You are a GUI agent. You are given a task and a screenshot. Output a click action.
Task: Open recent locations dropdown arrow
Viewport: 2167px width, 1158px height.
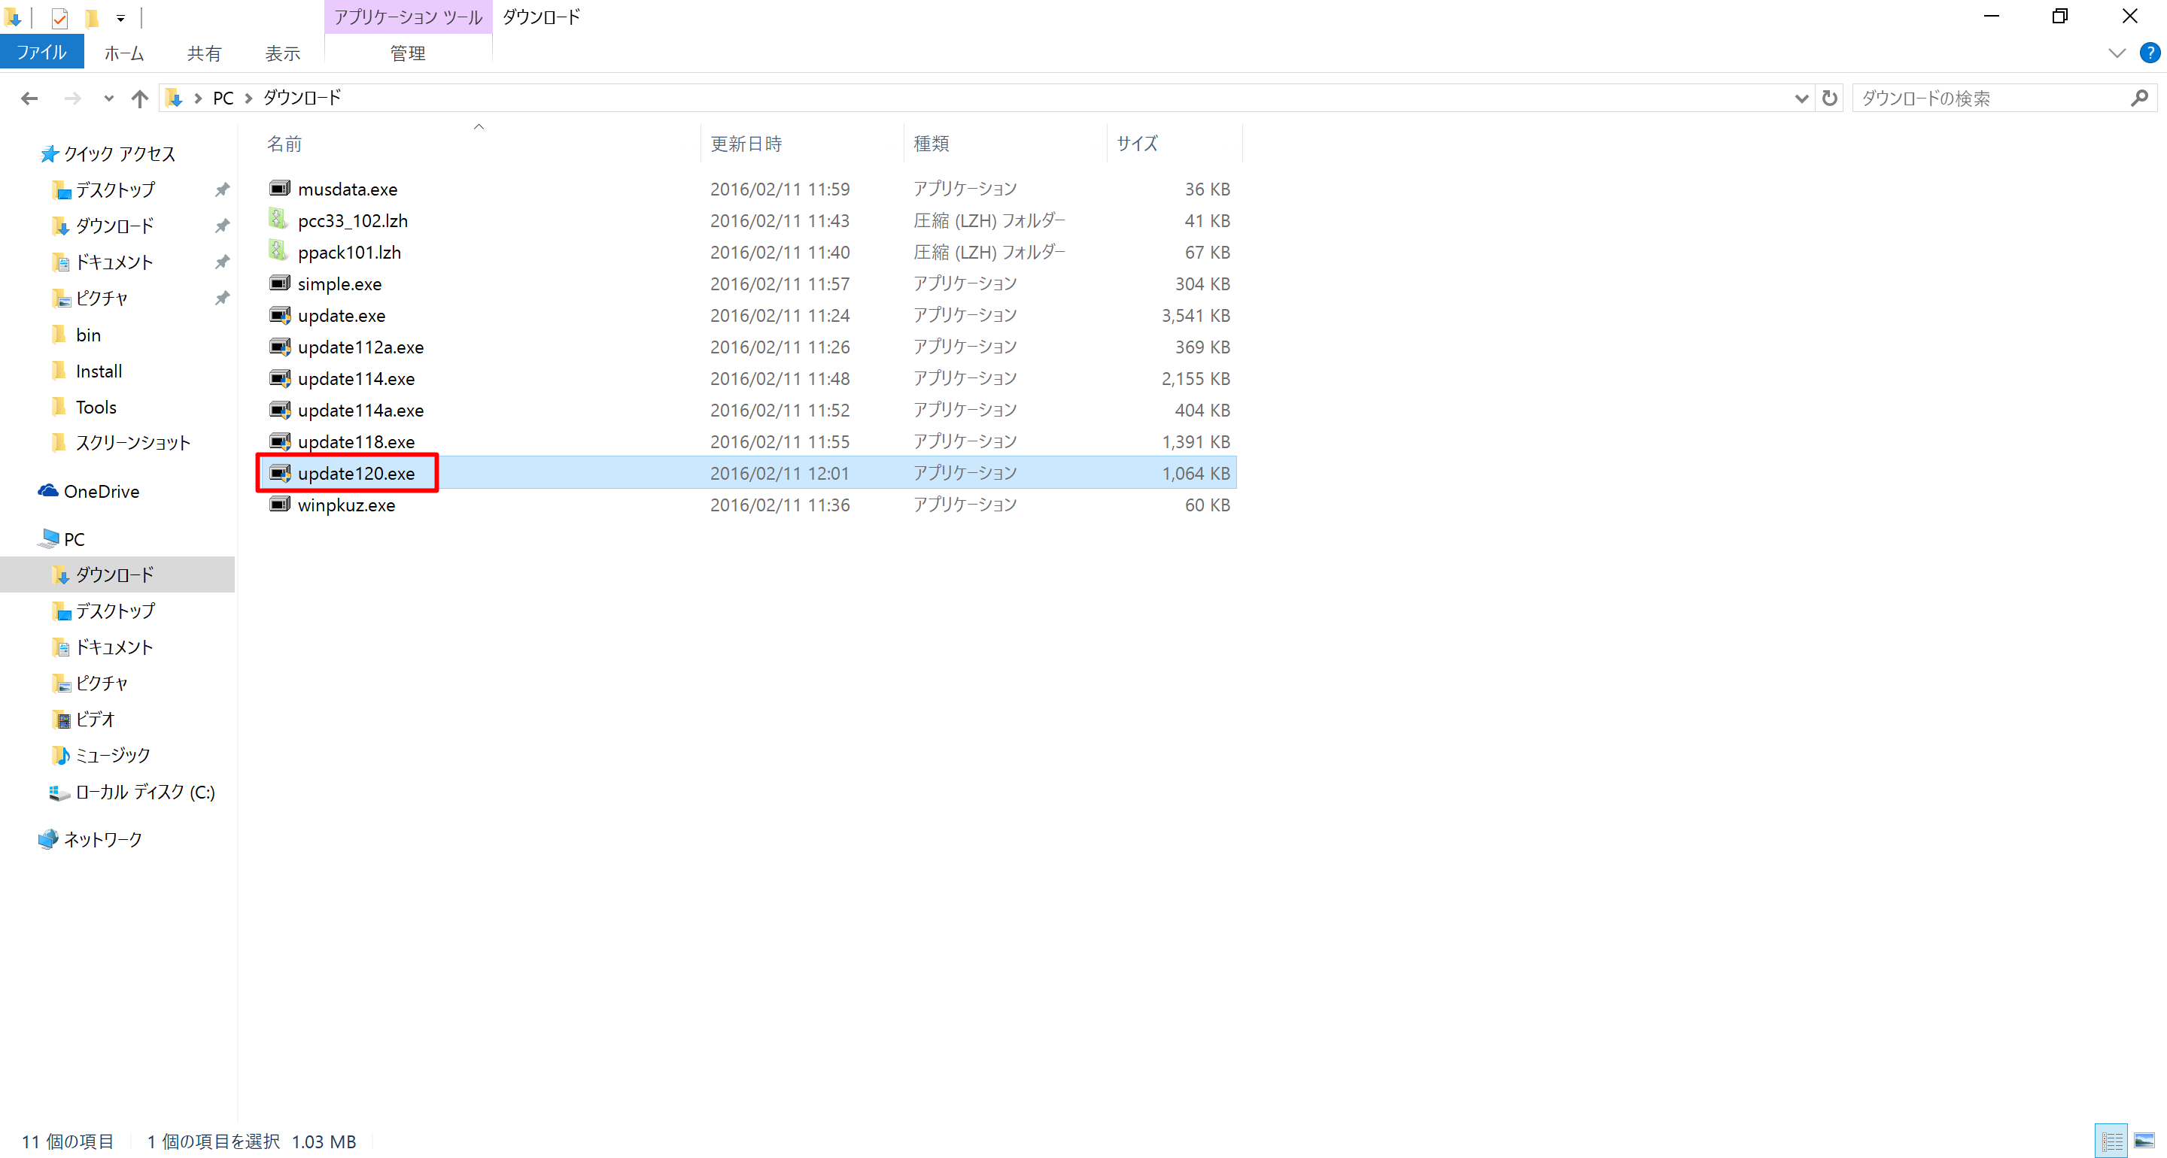pyautogui.click(x=108, y=99)
